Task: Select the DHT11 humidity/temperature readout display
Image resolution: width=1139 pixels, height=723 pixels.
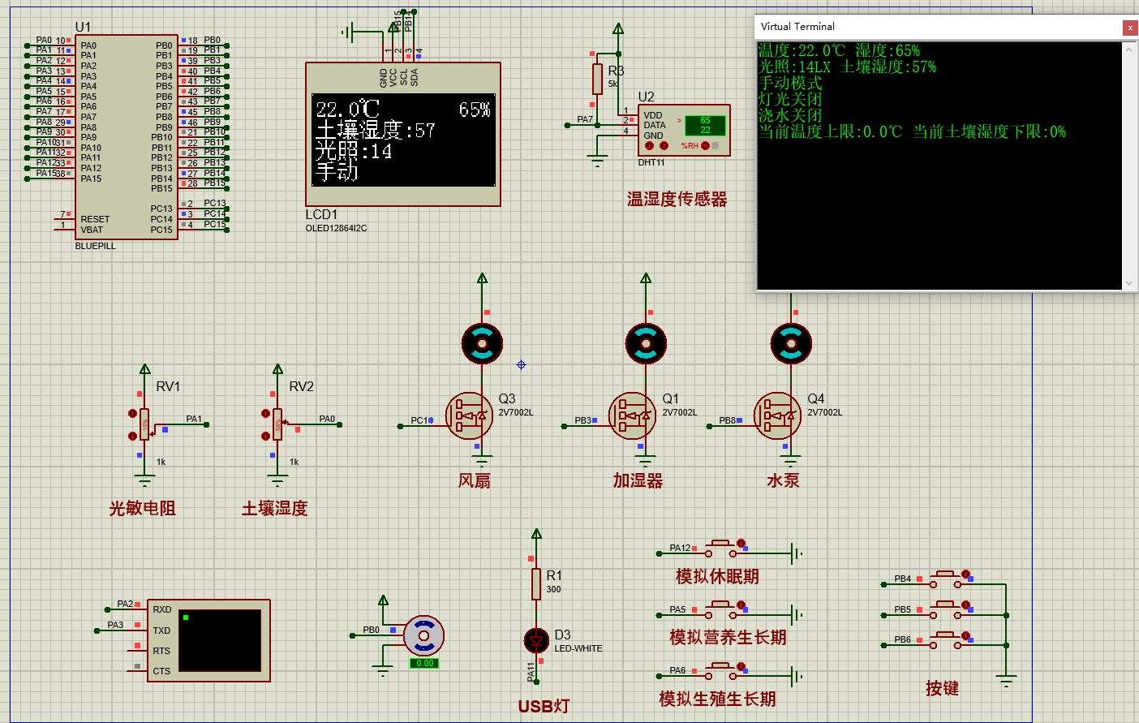Action: click(705, 125)
